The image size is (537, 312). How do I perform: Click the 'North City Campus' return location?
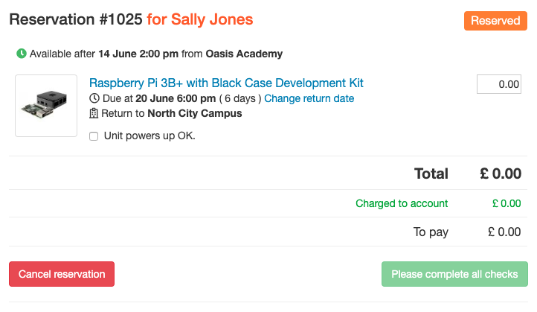(x=195, y=113)
